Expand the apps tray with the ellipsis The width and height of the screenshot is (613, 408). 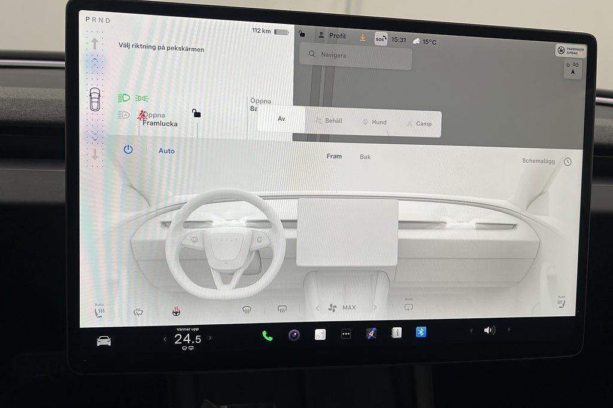tap(345, 333)
